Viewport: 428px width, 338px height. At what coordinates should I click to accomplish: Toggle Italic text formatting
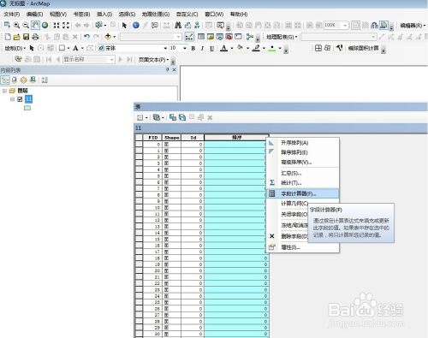(x=202, y=48)
